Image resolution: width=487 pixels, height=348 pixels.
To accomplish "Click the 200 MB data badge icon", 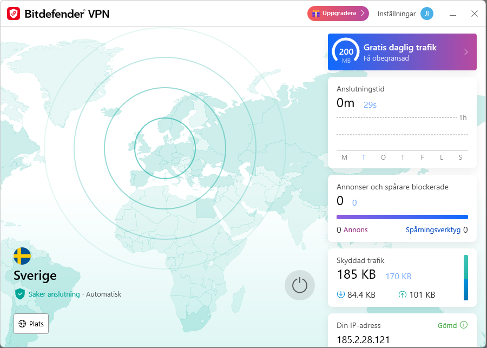I will (x=345, y=52).
